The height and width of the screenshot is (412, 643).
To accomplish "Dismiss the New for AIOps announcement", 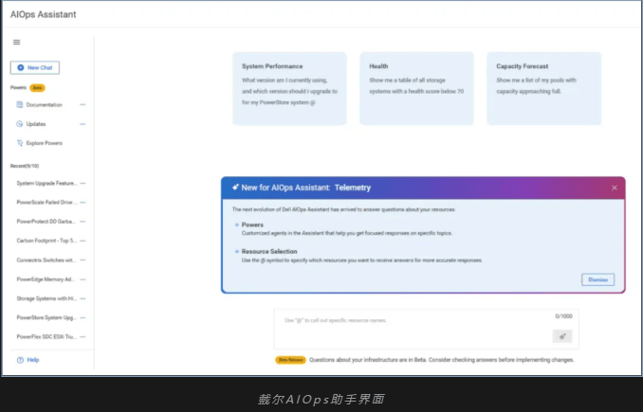I will [x=597, y=279].
